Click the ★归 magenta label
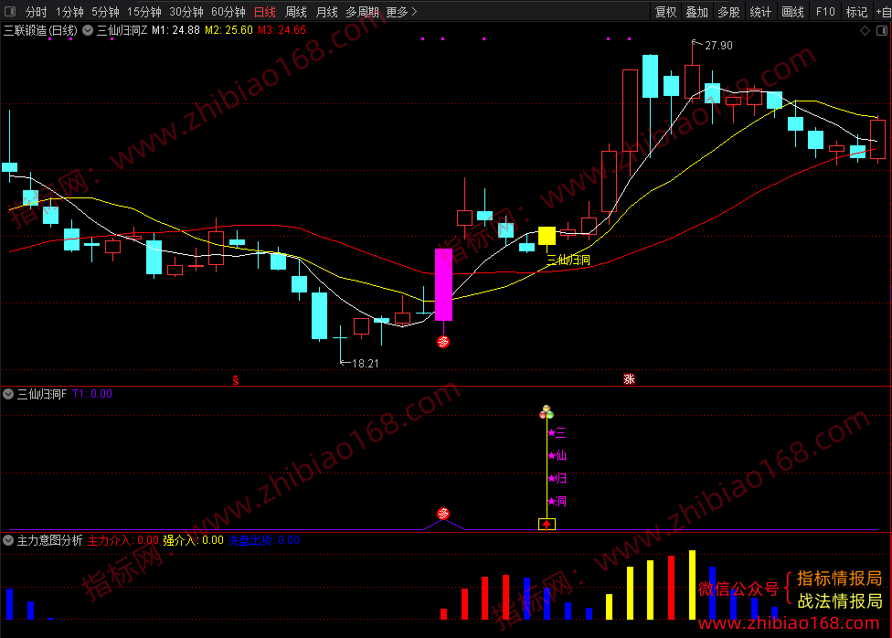The height and width of the screenshot is (638, 892). 557,479
